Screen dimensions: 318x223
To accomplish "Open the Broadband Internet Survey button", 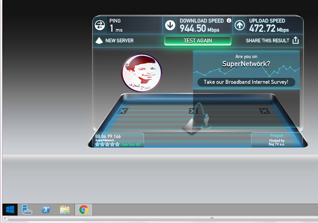I will (246, 82).
